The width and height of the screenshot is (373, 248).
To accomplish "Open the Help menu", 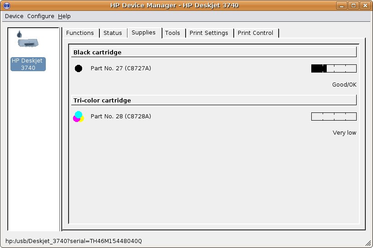I will click(64, 16).
